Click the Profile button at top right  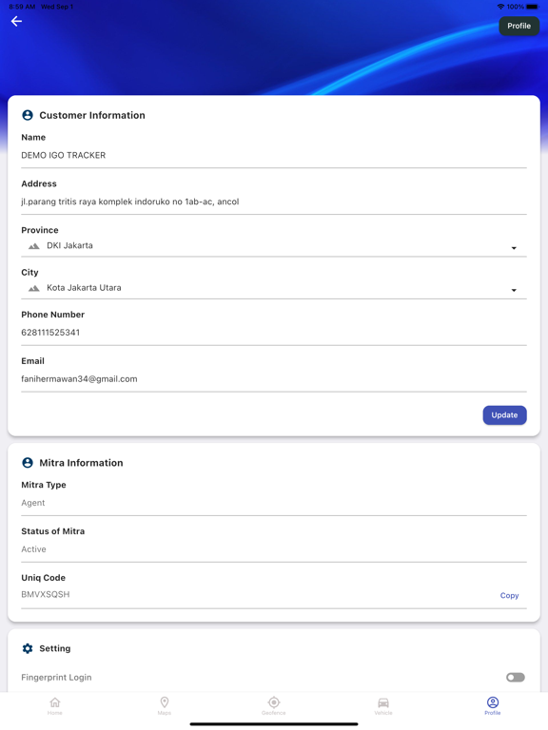tap(519, 26)
